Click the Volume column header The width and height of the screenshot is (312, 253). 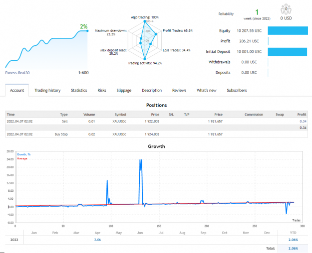(89, 115)
